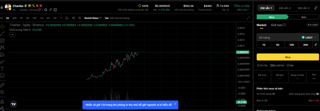Toggle Giá price display mode
This screenshot has height=111, width=320.
[x=106, y=18]
